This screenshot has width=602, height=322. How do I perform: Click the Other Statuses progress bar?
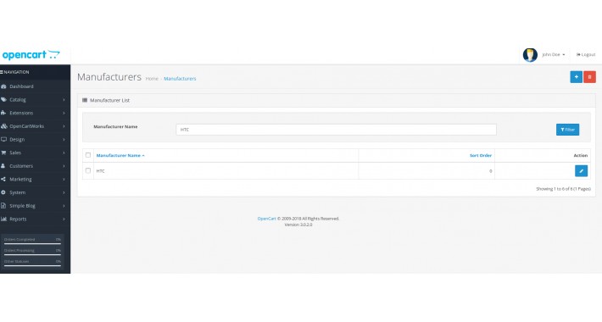32,265
